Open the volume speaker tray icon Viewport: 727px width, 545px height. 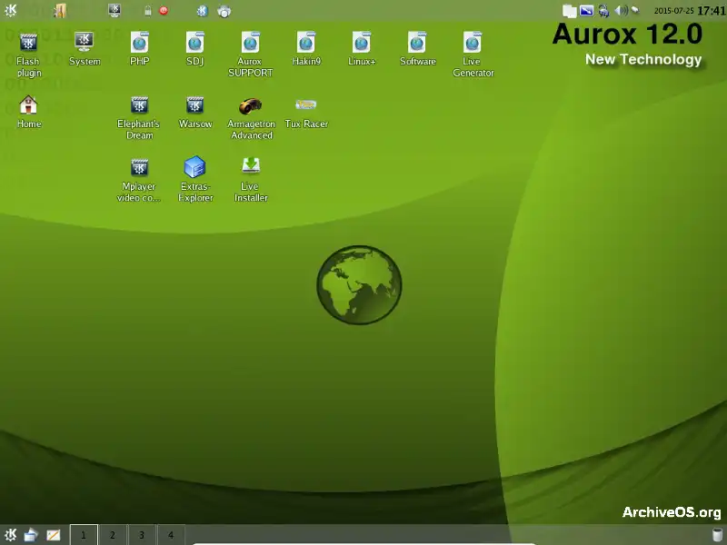(621, 10)
